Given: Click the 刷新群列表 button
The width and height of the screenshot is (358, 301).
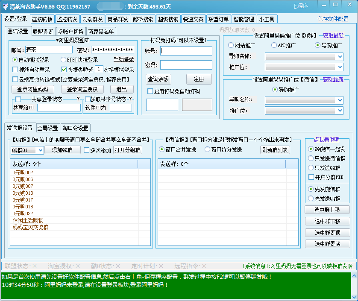Looking at the screenshot, I should tap(275, 150).
